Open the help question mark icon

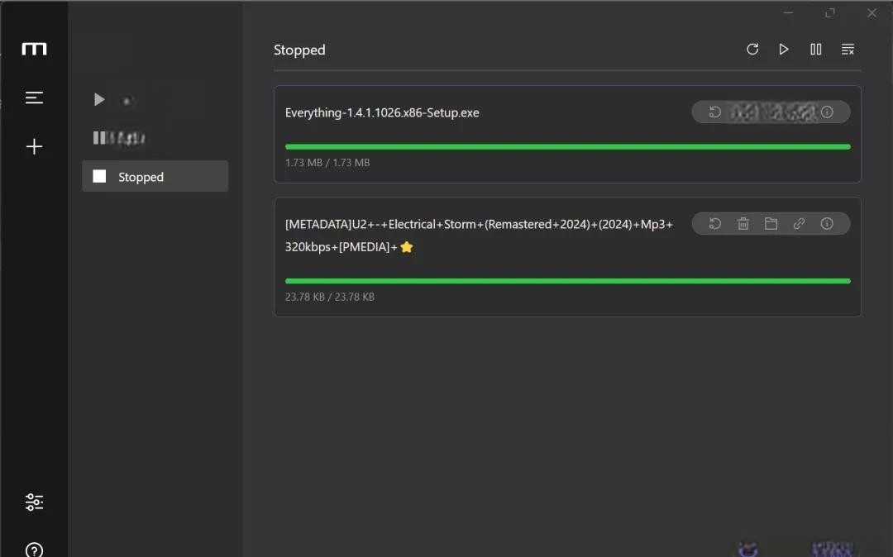point(34,550)
